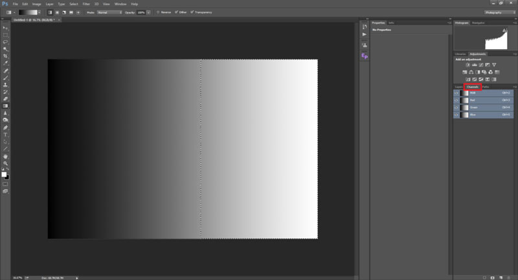Click the Opacity value field
This screenshot has width=518, height=280.
coord(140,12)
